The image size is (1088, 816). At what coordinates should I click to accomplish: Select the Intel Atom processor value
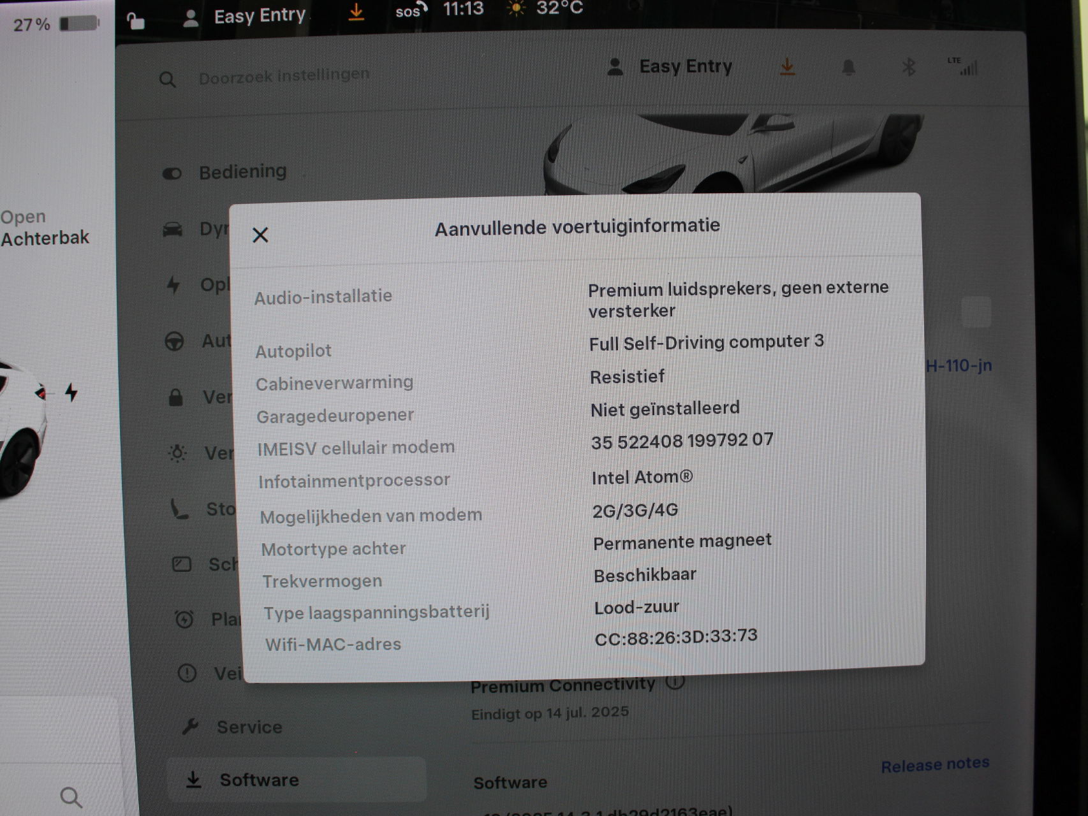pyautogui.click(x=642, y=477)
